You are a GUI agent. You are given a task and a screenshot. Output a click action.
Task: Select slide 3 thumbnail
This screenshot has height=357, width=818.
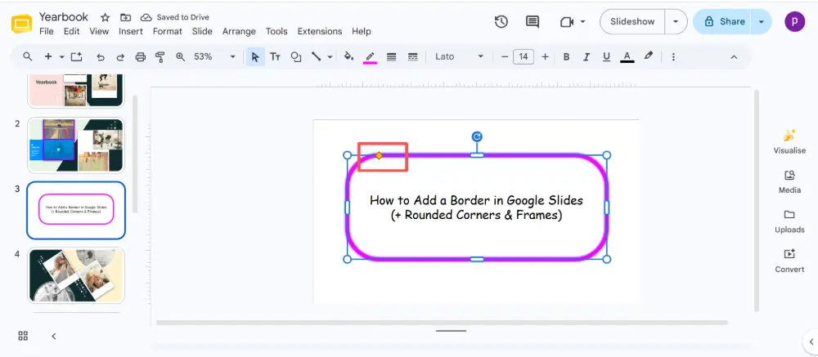(x=76, y=210)
